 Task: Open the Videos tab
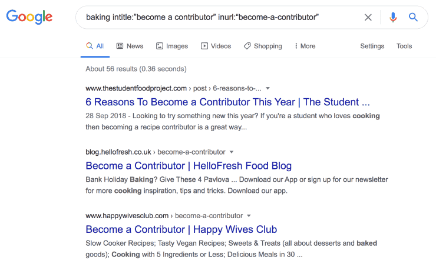216,46
